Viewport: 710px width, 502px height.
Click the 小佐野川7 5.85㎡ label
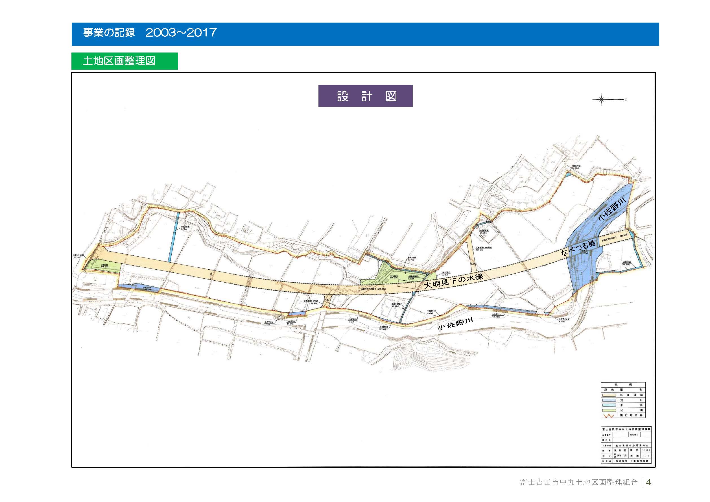click(269, 324)
